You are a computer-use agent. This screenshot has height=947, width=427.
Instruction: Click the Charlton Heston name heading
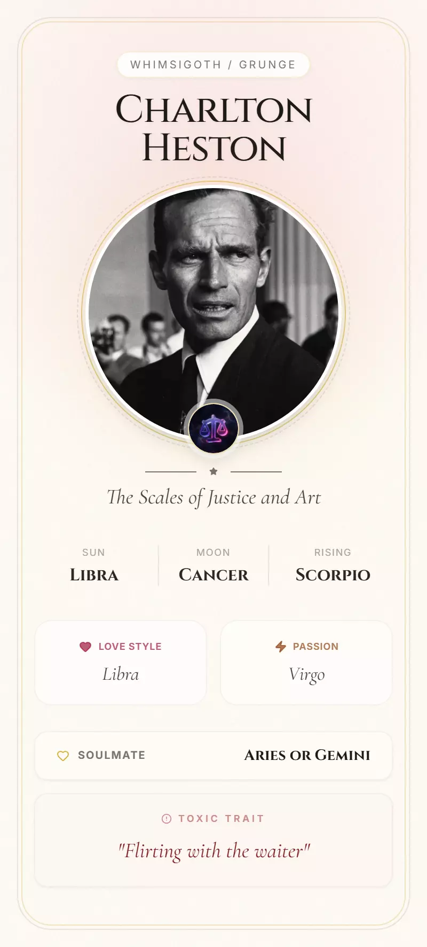click(213, 128)
